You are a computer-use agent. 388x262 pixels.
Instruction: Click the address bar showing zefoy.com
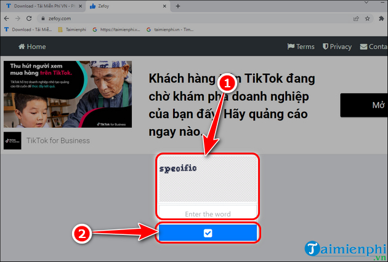coord(185,18)
